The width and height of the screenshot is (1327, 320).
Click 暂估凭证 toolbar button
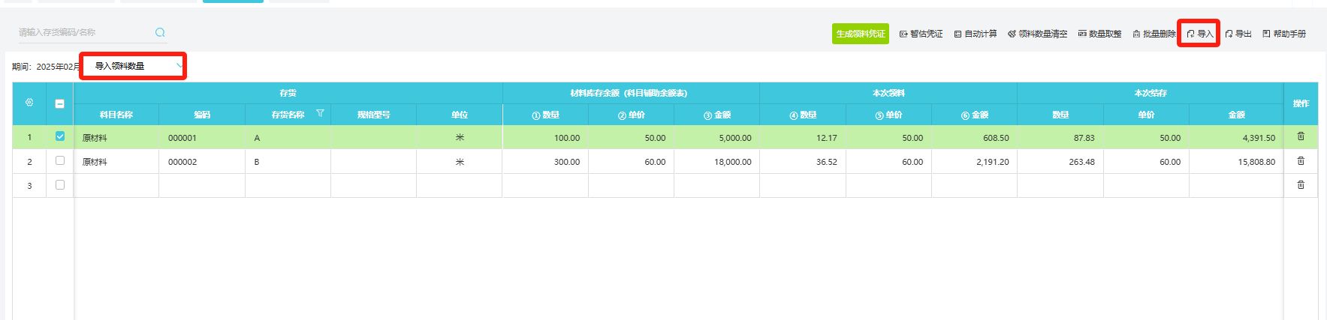coord(921,34)
